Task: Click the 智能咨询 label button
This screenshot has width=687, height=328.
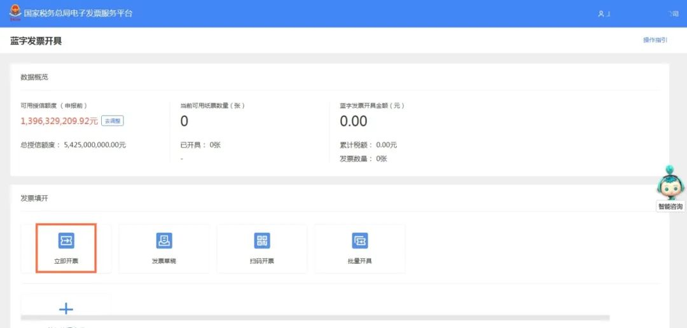Action: coord(670,206)
